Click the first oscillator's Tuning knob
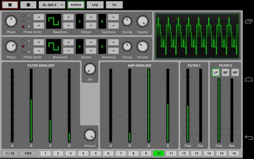 point(127,21)
